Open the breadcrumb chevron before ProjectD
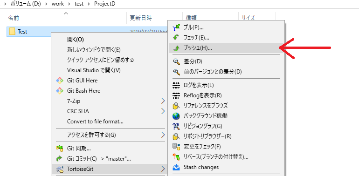 pos(89,4)
